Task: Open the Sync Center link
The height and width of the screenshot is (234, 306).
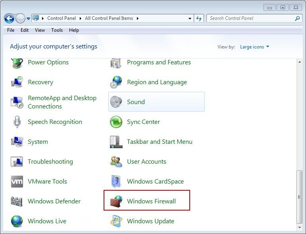Action: click(143, 122)
